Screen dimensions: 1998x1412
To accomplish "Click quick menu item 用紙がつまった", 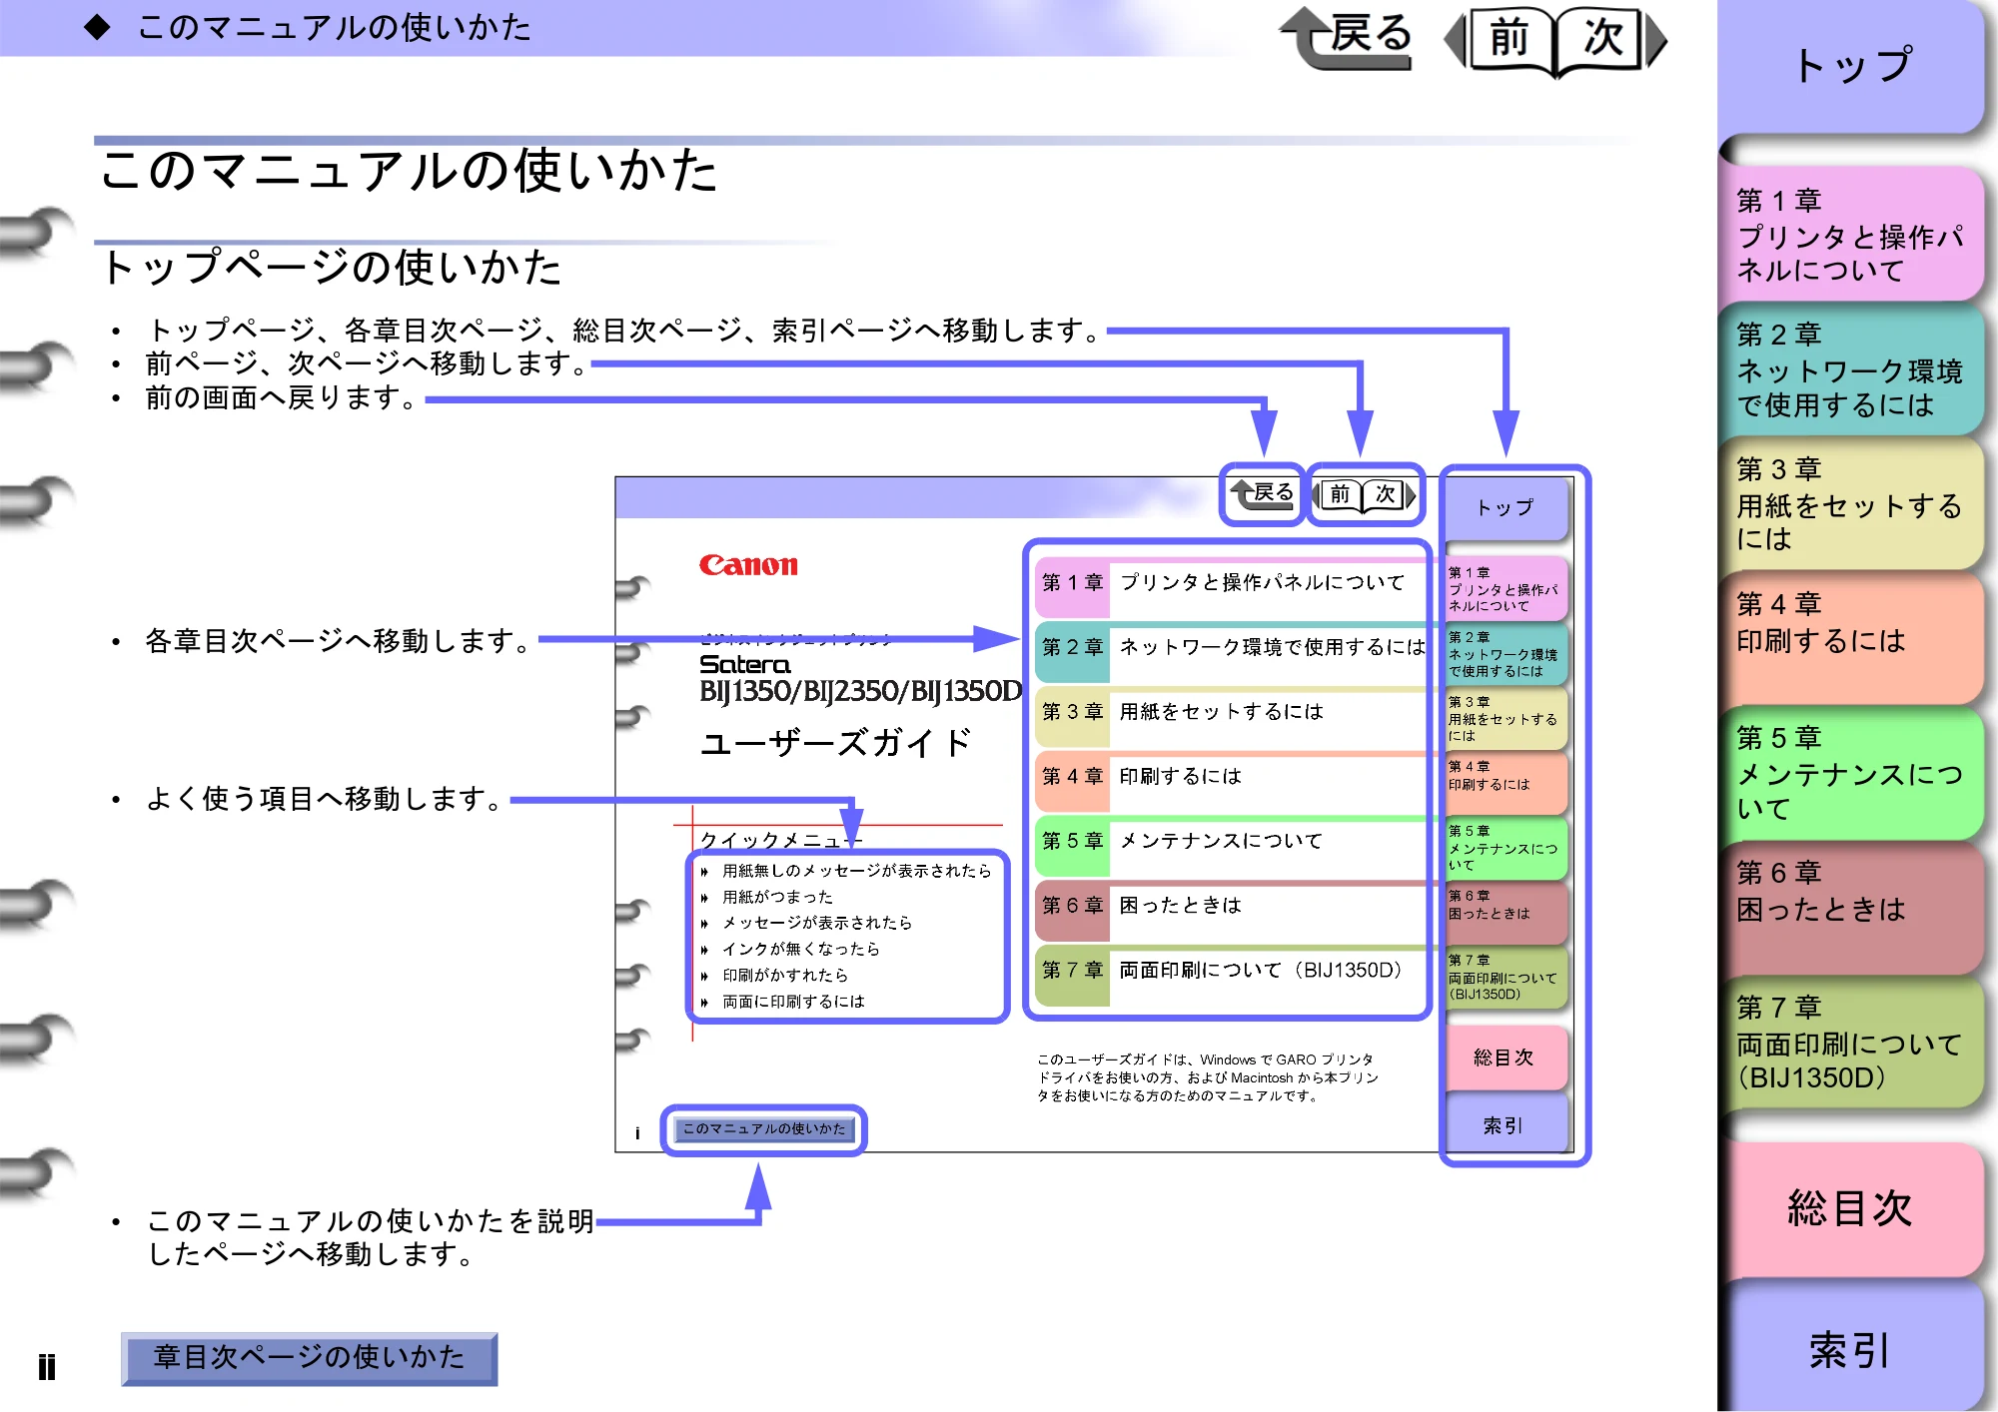I will tap(767, 897).
